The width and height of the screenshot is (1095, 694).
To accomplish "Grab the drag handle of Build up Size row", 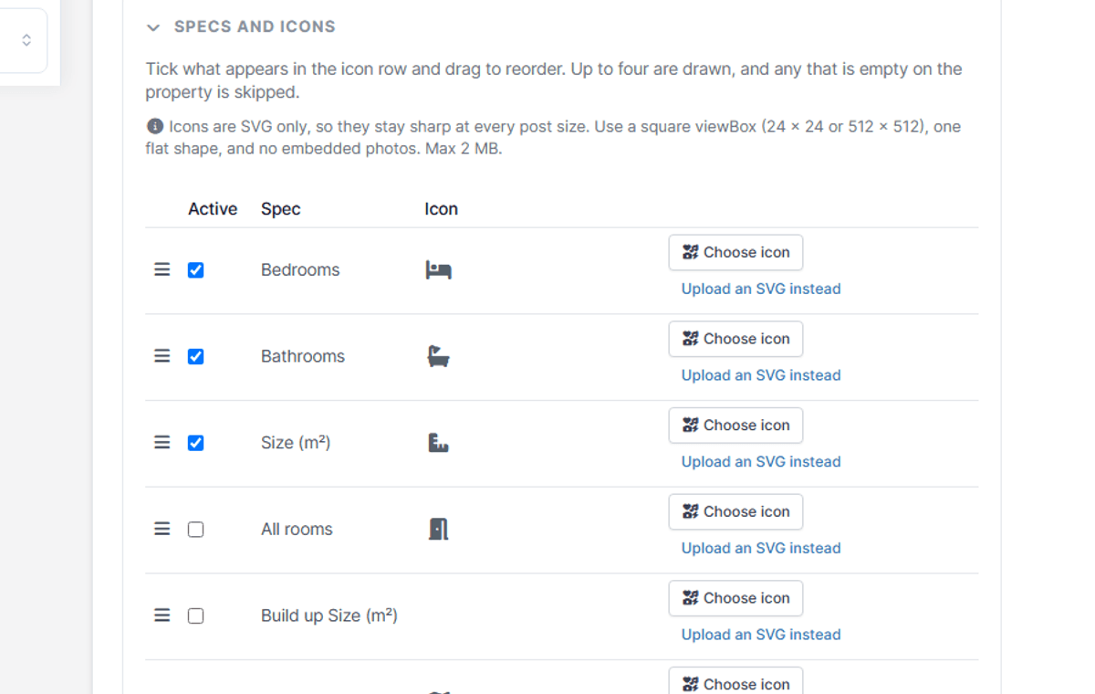I will 162,615.
